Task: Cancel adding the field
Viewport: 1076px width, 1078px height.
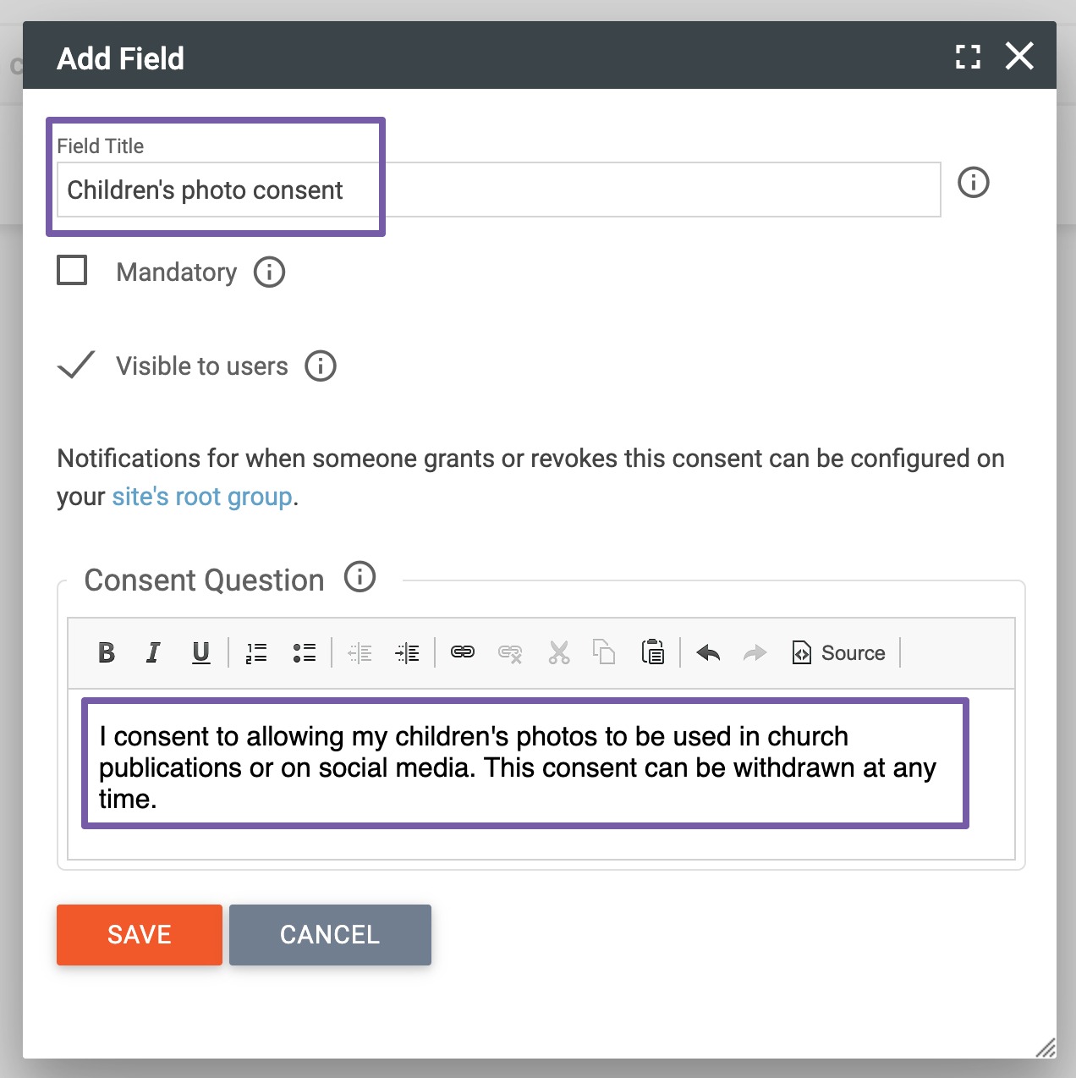Action: coord(330,934)
